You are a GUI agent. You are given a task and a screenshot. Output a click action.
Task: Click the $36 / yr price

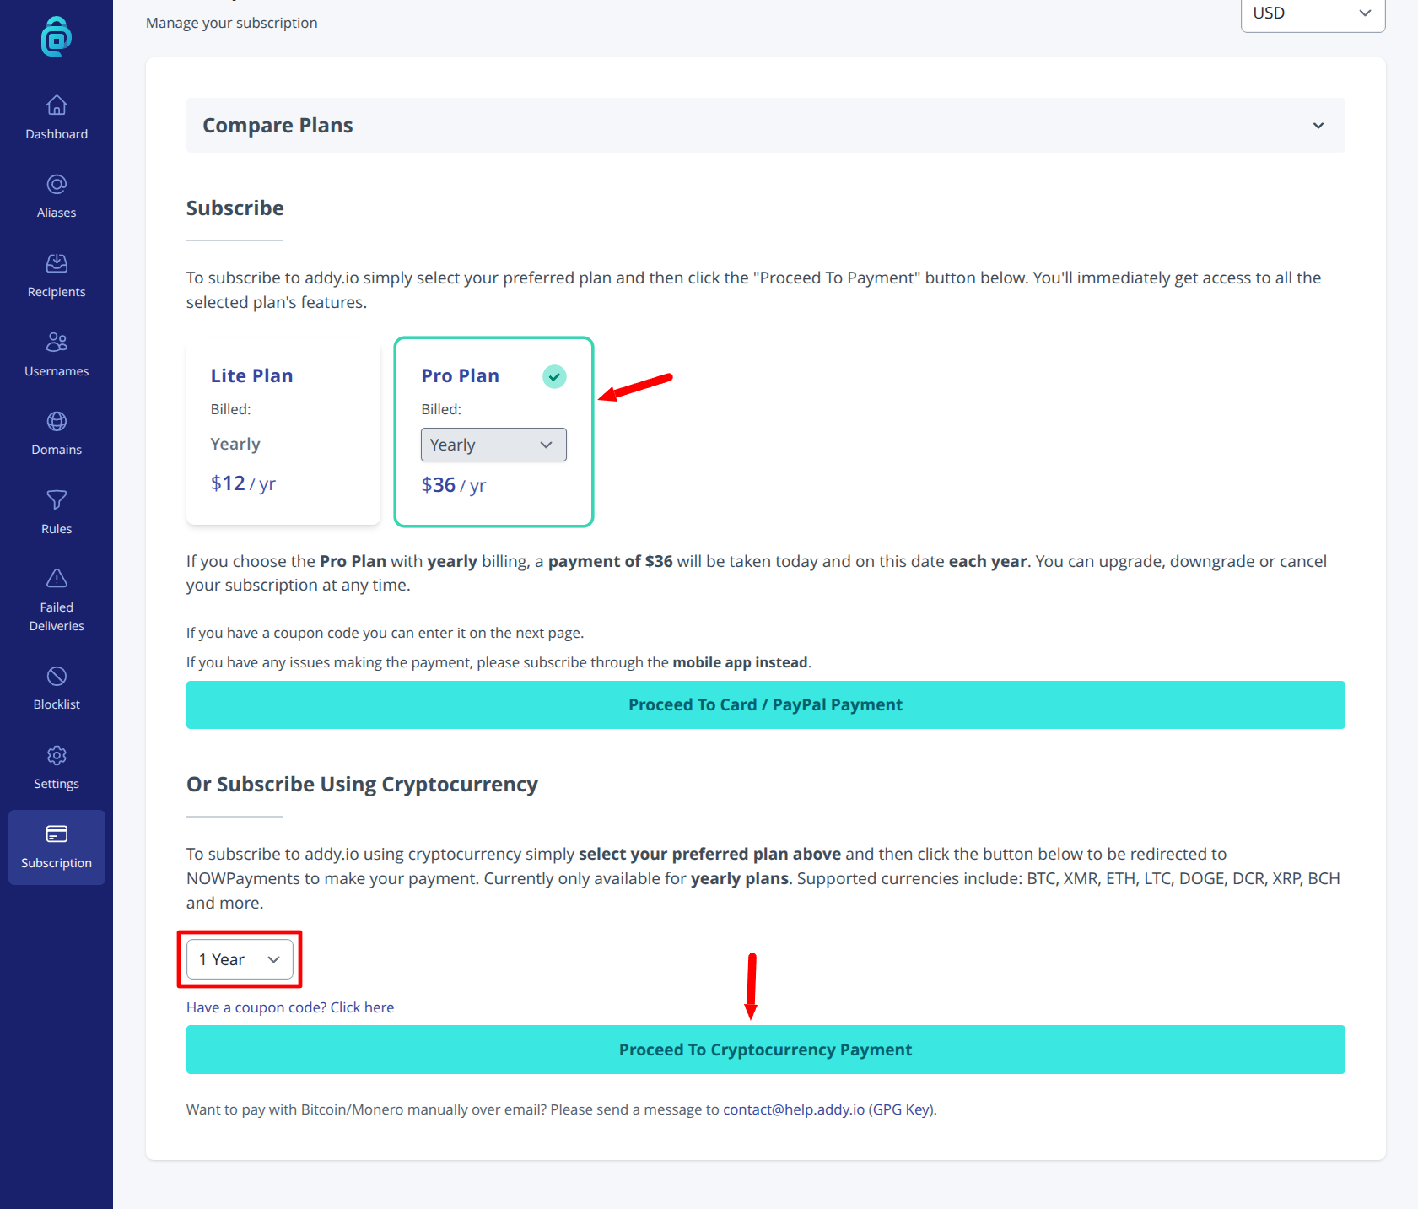[x=454, y=485]
